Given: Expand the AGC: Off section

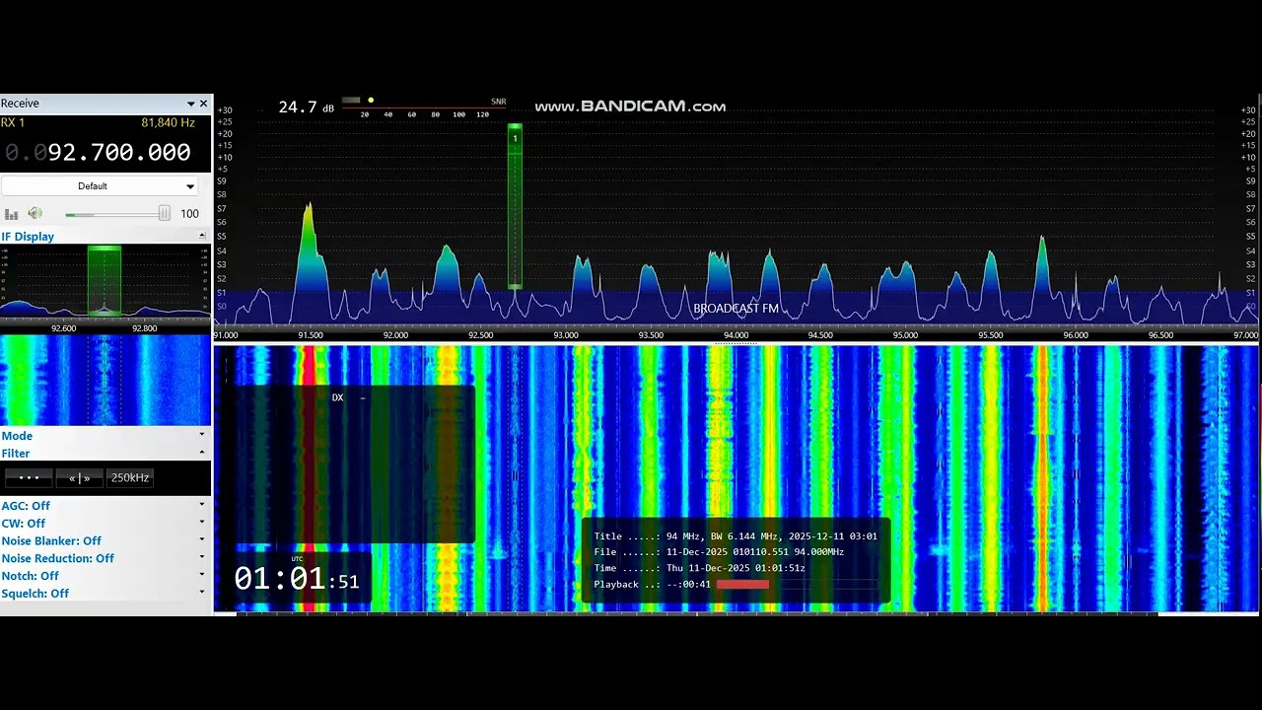Looking at the screenshot, I should coord(202,505).
